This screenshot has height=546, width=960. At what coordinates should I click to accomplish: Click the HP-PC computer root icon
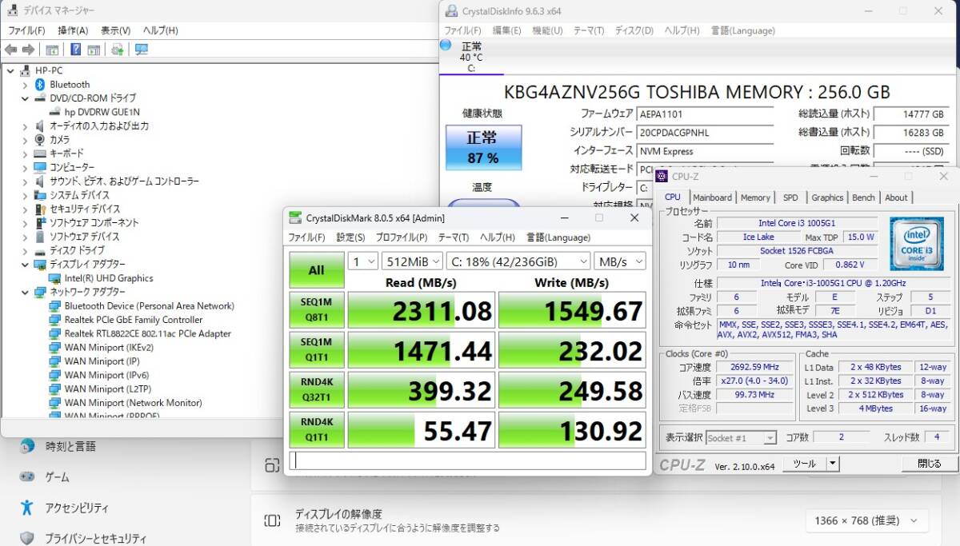tap(25, 70)
